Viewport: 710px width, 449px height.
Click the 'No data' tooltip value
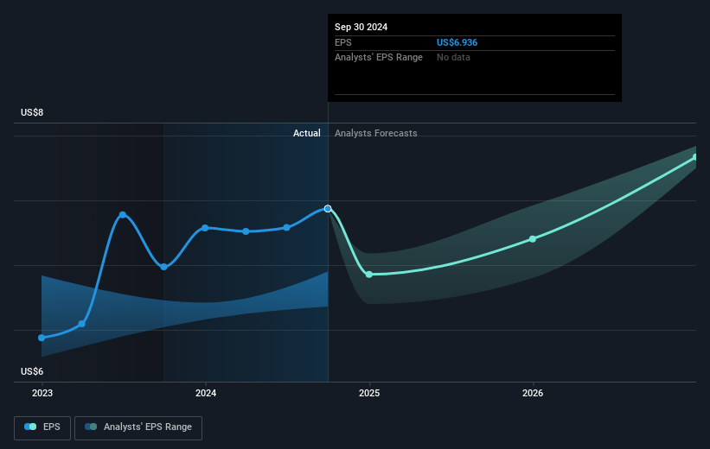[453, 58]
